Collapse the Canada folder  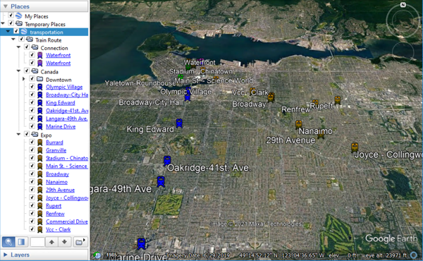click(18, 71)
